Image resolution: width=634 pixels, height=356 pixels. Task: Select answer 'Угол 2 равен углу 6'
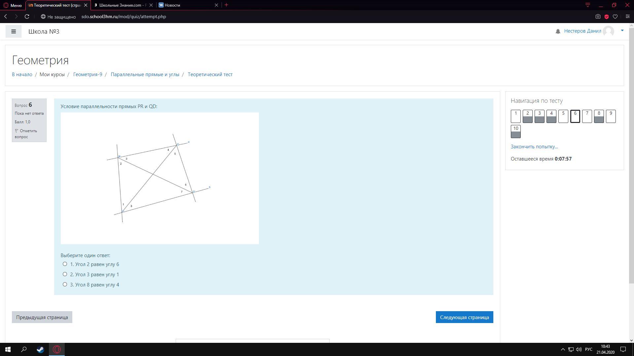point(65,264)
